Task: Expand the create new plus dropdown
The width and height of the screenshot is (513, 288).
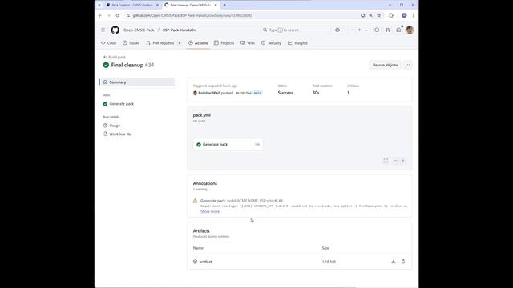Action: coord(362,30)
